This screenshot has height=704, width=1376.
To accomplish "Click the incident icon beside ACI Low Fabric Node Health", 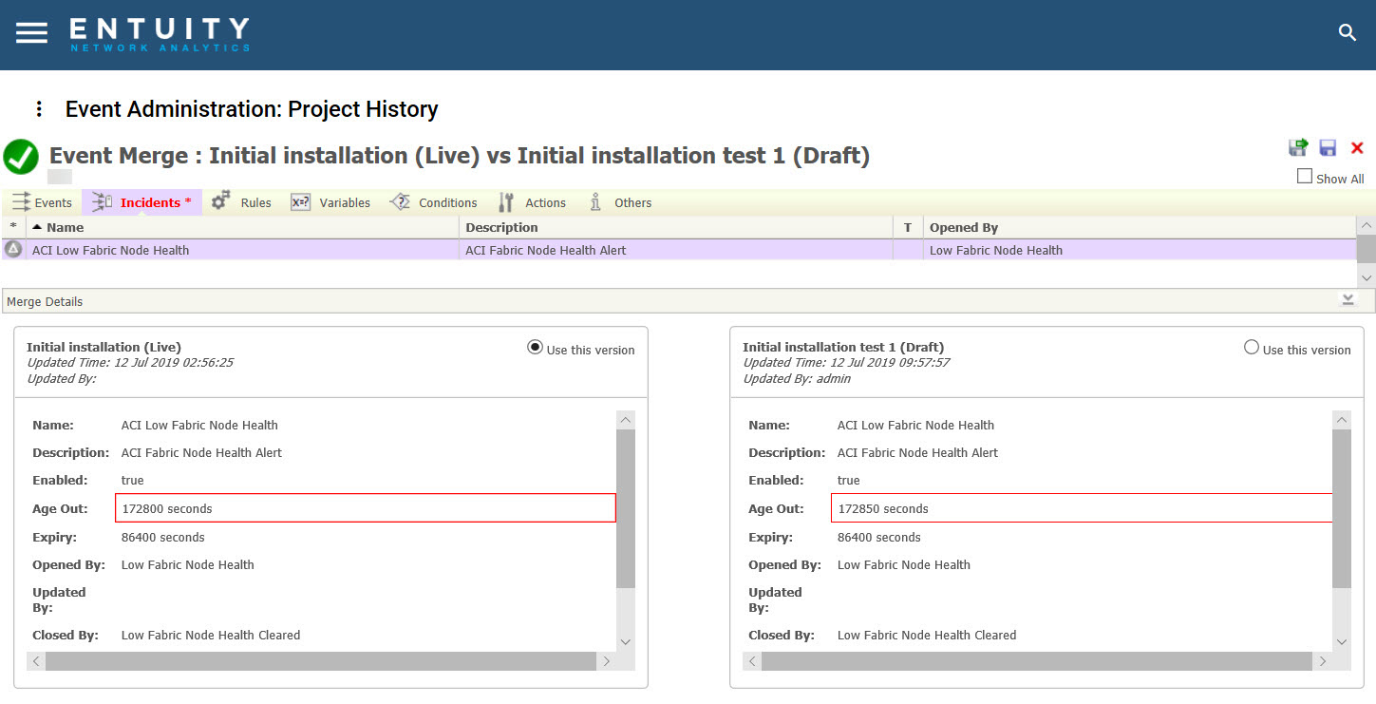I will [13, 249].
